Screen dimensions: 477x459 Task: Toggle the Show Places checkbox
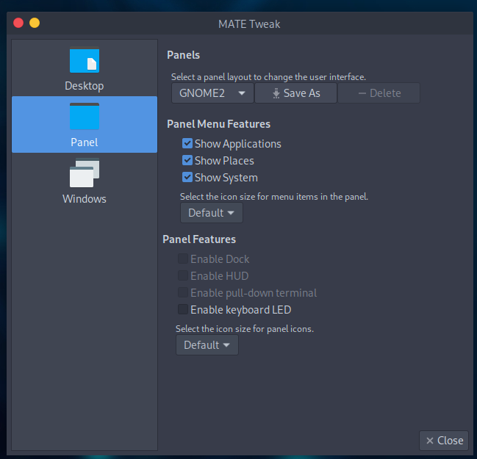click(187, 160)
